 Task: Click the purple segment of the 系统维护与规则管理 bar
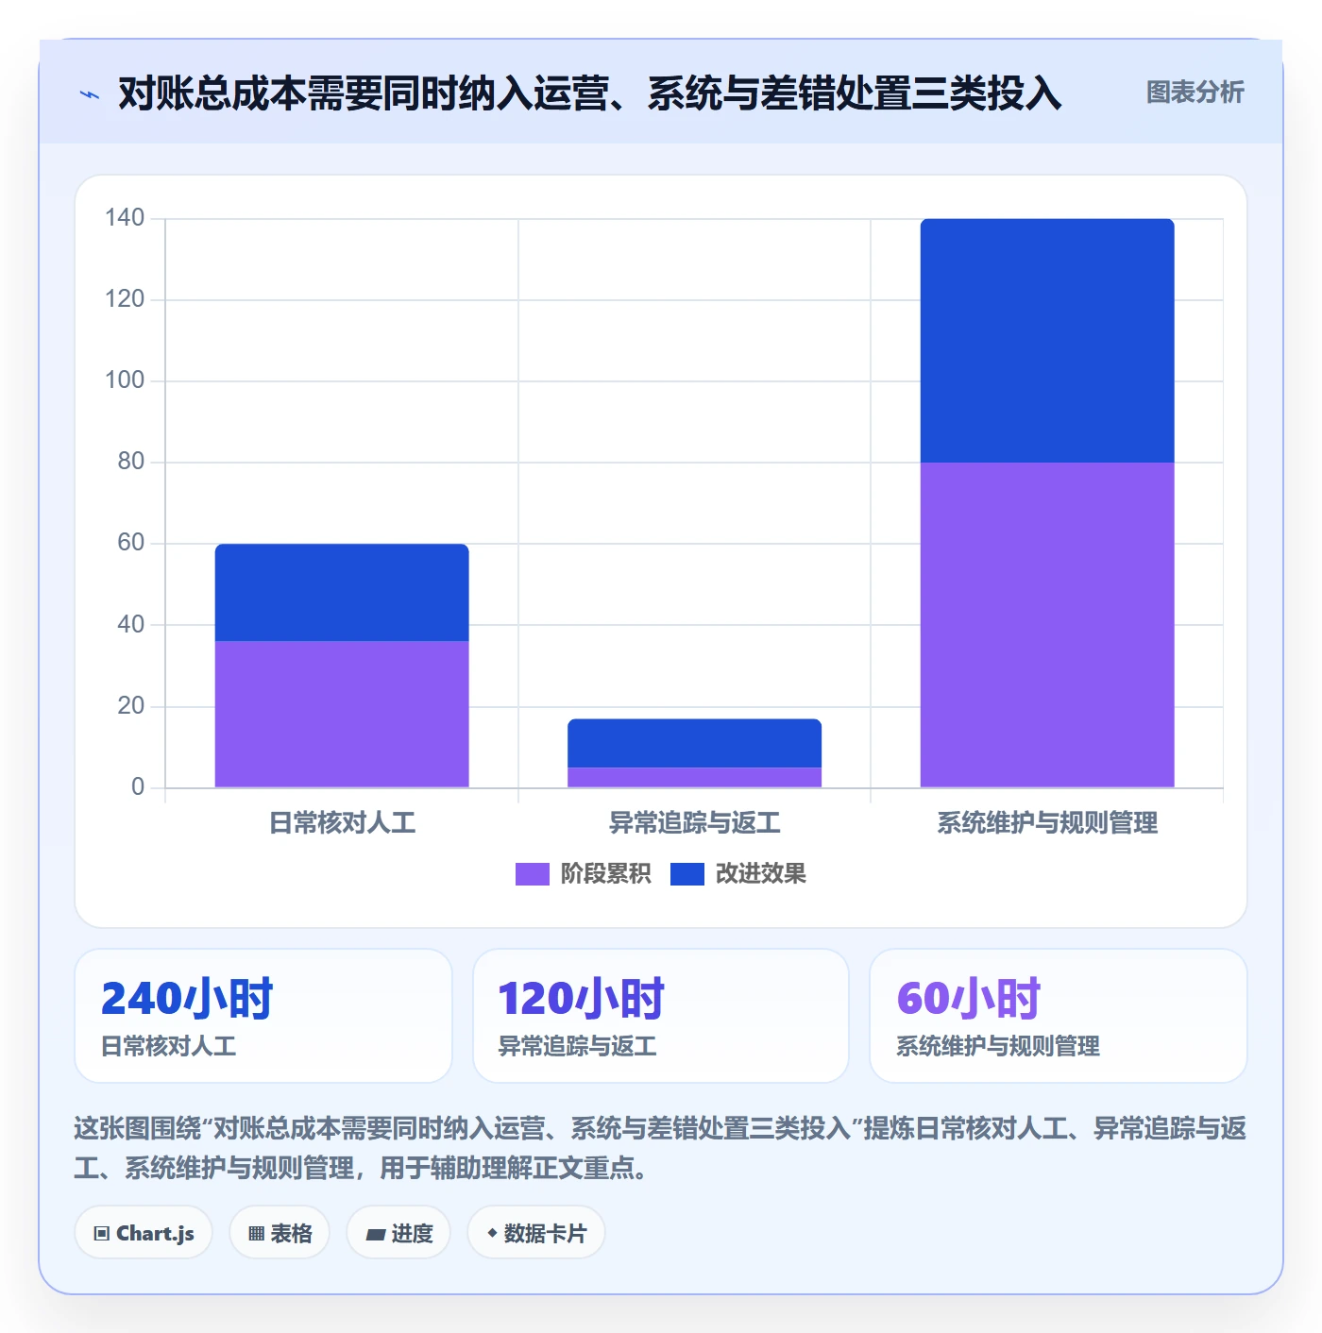click(1047, 625)
